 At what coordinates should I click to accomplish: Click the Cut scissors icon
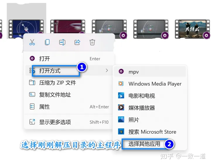(32, 42)
